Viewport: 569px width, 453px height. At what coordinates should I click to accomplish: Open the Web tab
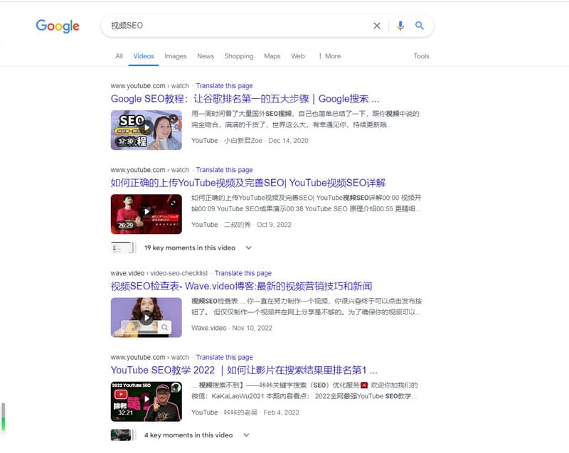click(x=298, y=56)
